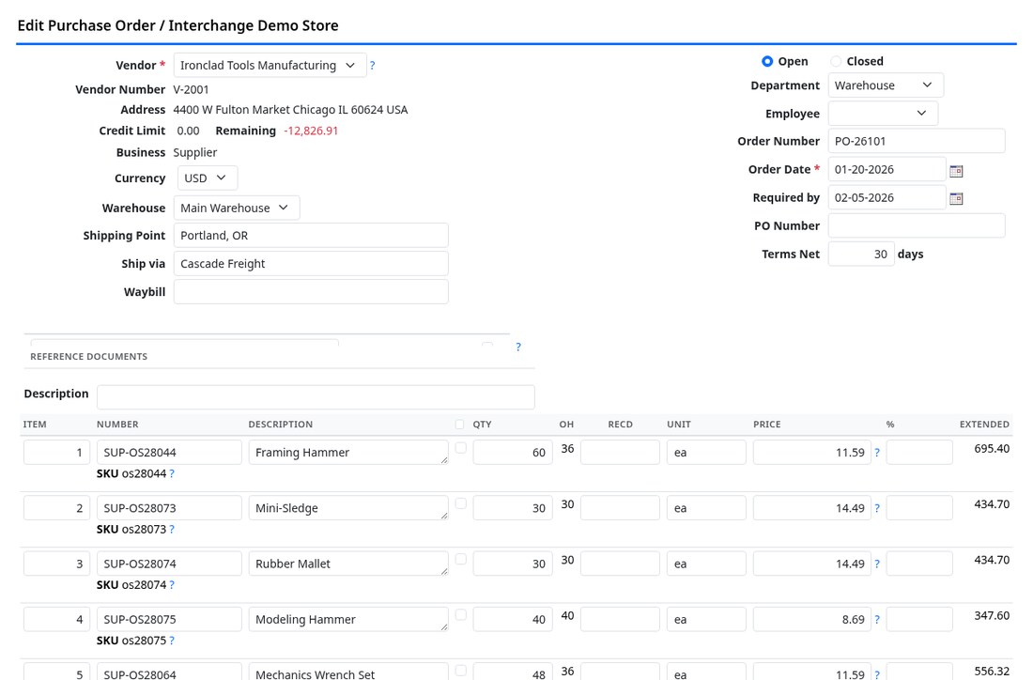Click price help icon for Mechanics Wrench Set

[877, 674]
